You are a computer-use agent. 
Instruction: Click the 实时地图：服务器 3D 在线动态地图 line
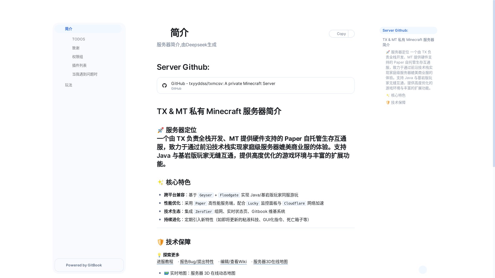[x=200, y=273]
